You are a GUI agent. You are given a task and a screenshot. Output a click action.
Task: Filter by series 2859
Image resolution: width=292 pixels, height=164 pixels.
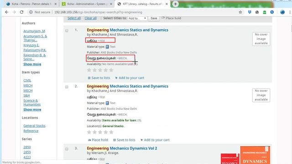point(27,152)
